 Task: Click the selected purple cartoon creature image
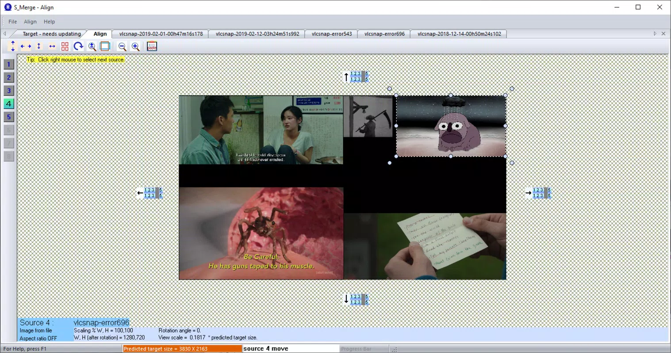pyautogui.click(x=451, y=126)
